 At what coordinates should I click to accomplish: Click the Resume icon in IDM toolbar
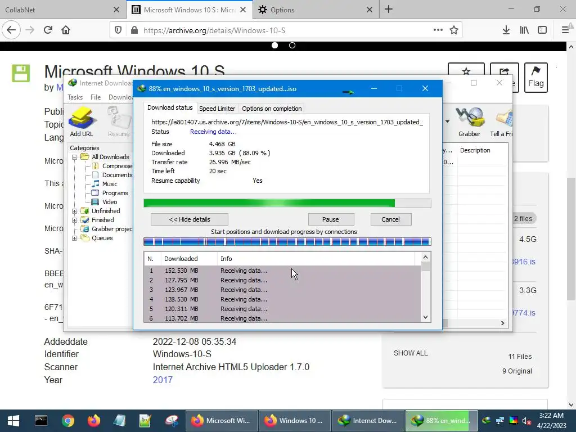(119, 121)
